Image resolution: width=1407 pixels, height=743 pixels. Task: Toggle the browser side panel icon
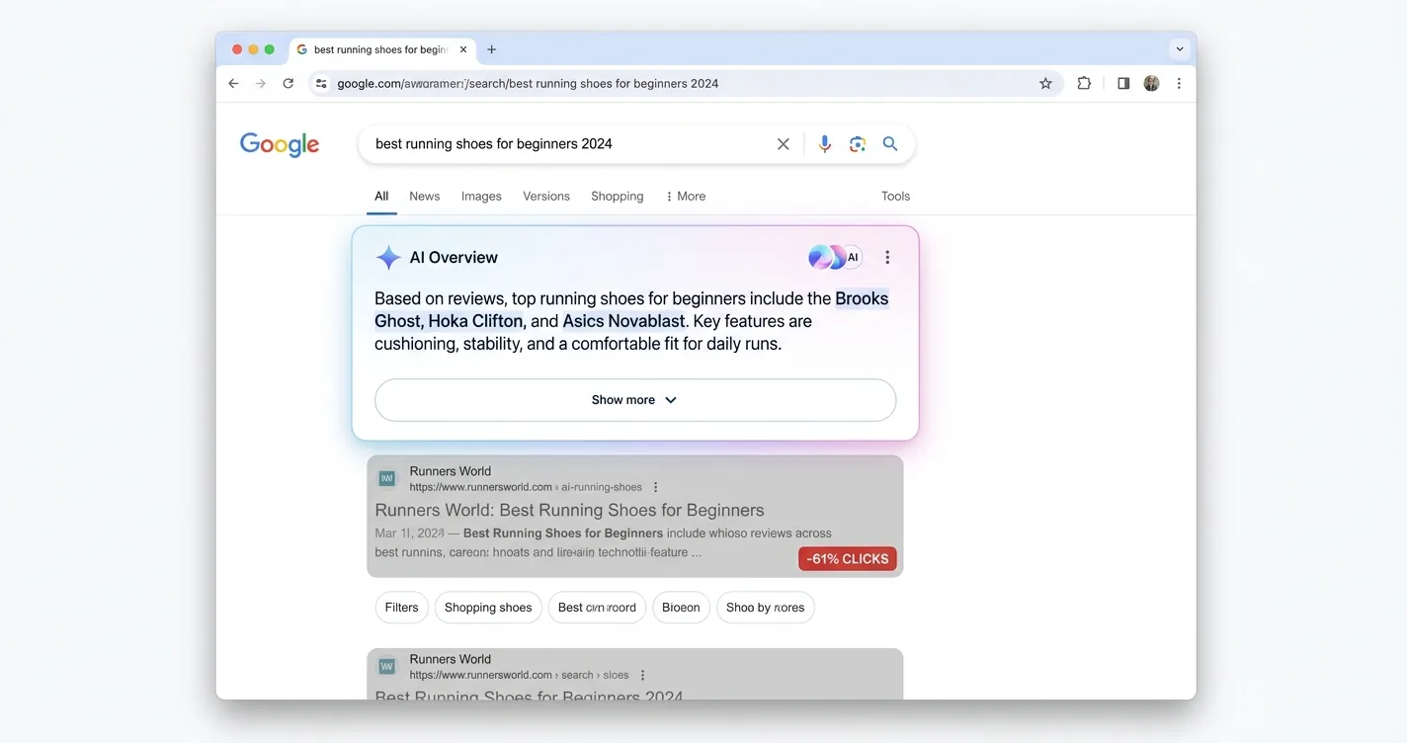[x=1123, y=84]
